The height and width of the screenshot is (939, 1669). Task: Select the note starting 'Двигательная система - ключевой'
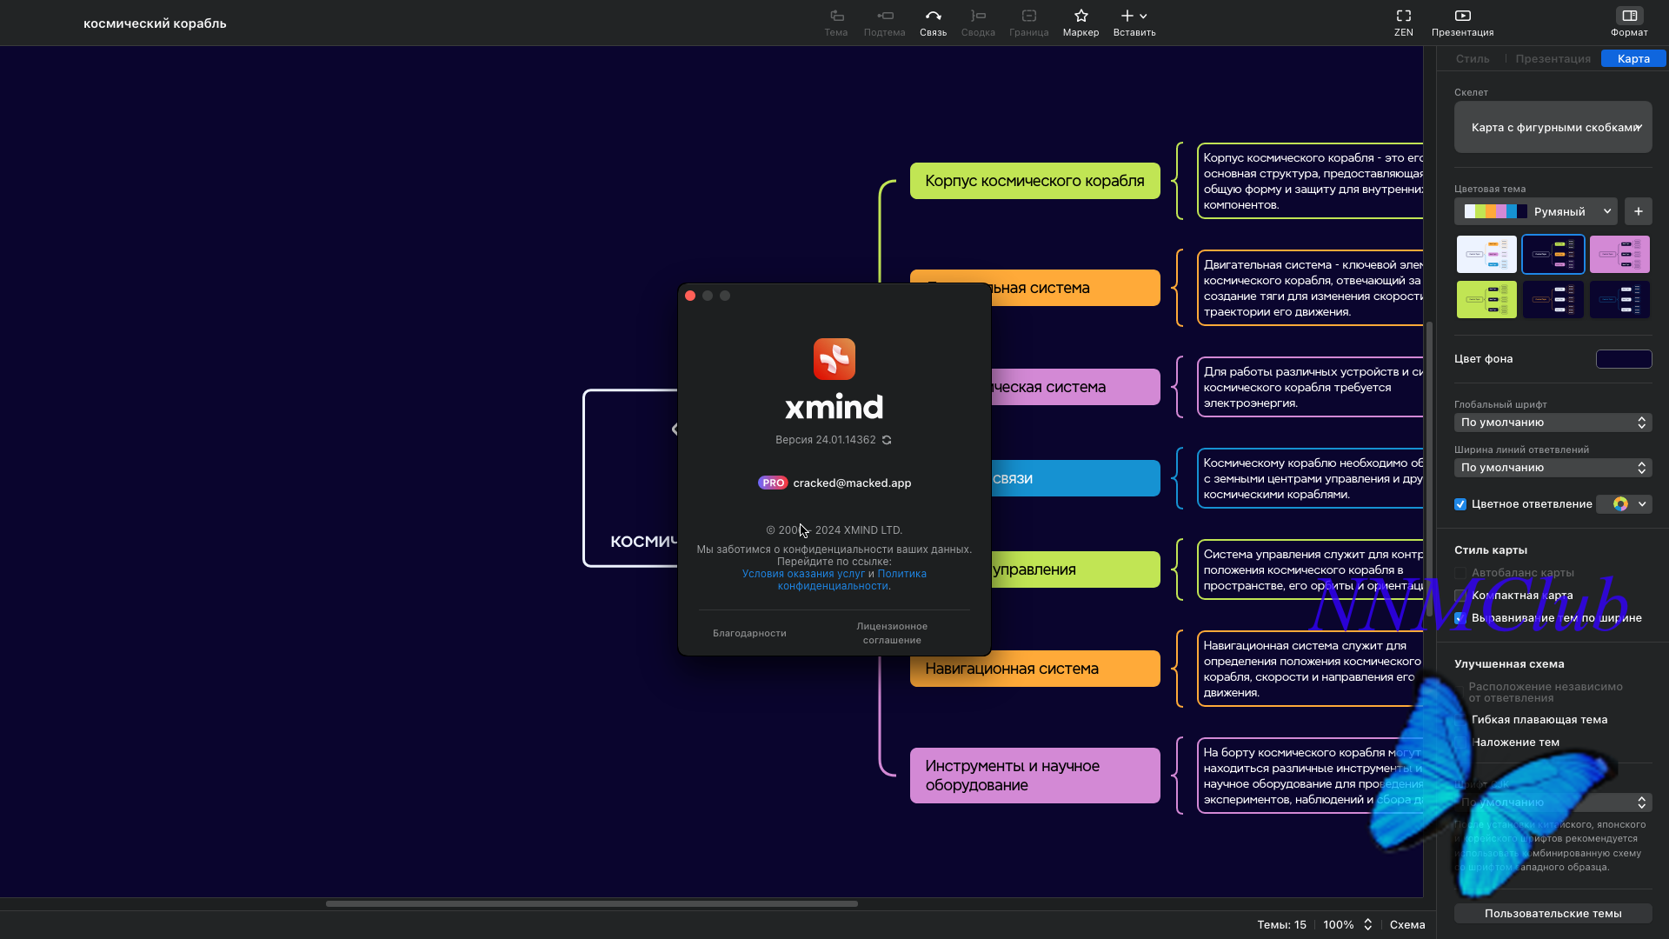[x=1310, y=288]
